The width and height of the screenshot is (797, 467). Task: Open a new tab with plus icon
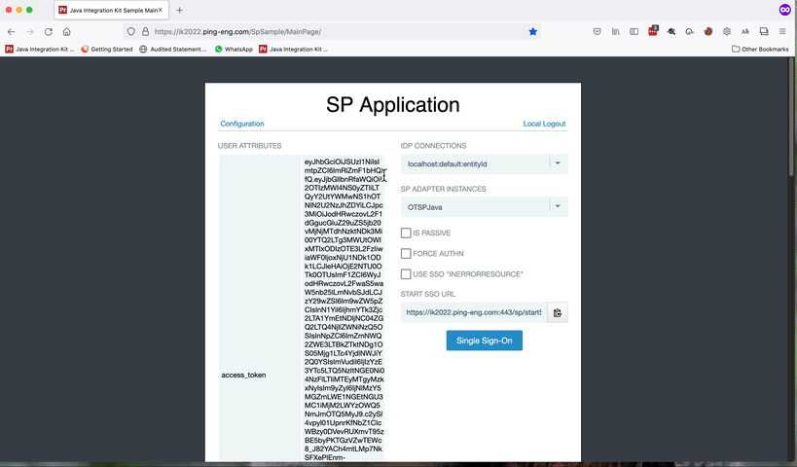[179, 10]
